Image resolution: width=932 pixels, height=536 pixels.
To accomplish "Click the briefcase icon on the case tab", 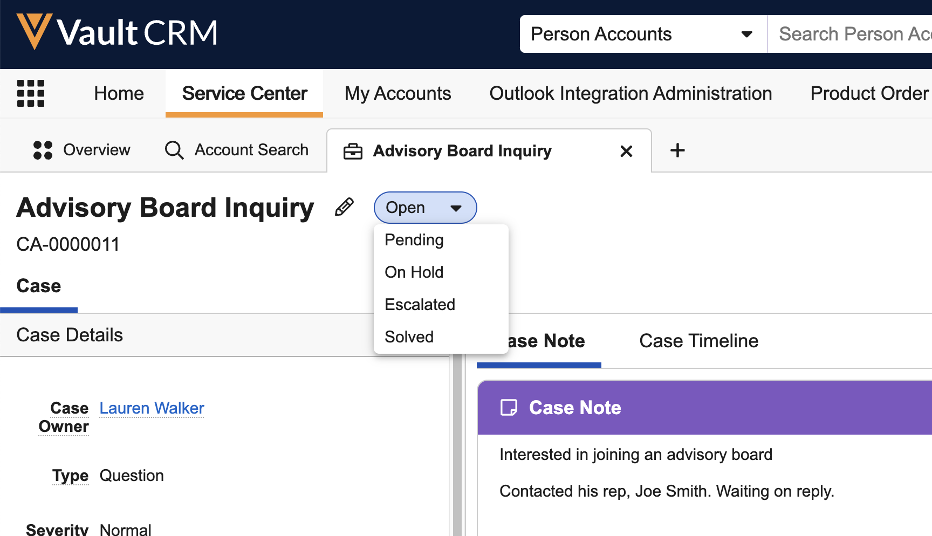I will [353, 152].
